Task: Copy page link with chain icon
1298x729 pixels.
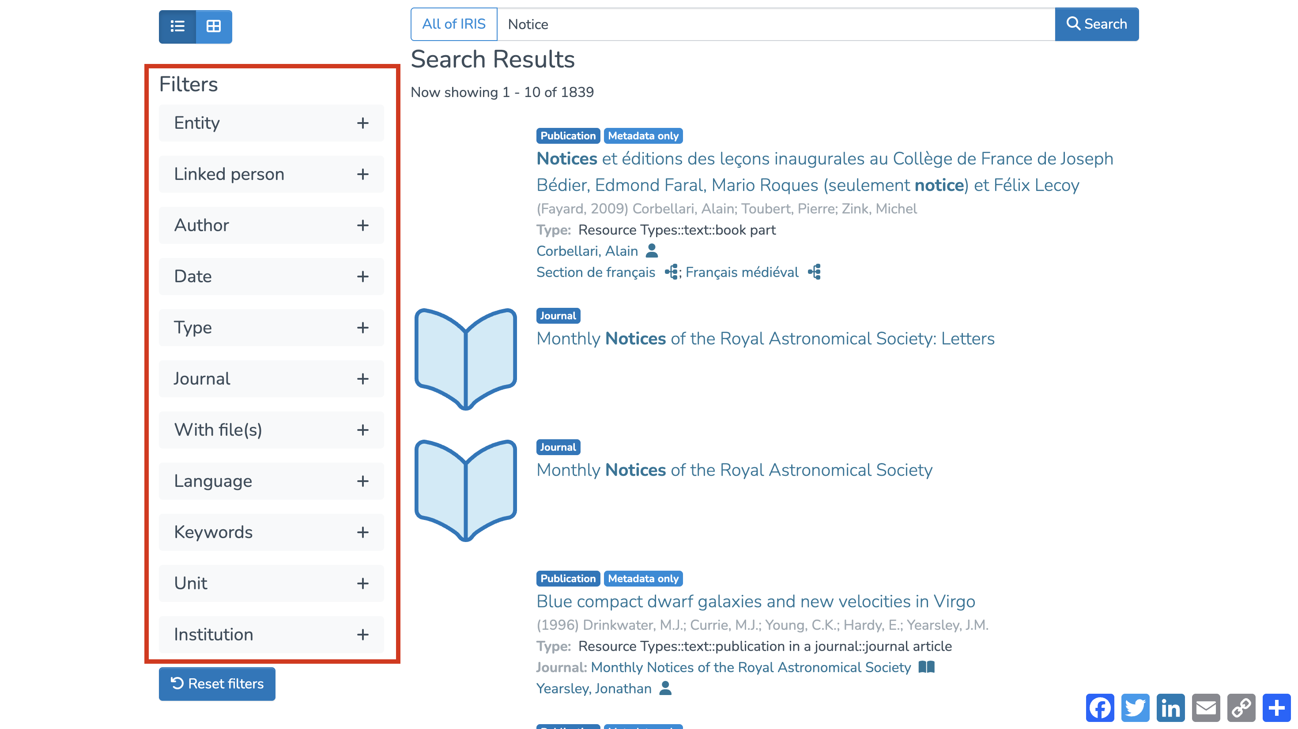Action: coord(1241,708)
